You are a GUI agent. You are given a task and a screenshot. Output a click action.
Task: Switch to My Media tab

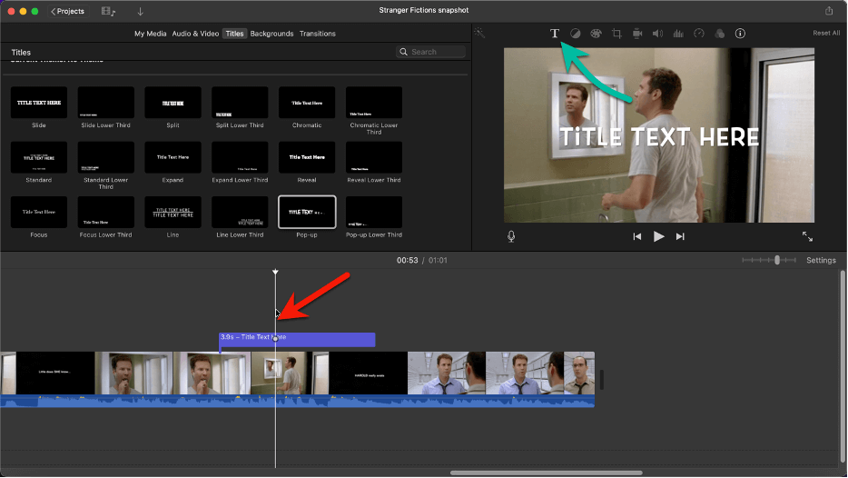point(151,34)
